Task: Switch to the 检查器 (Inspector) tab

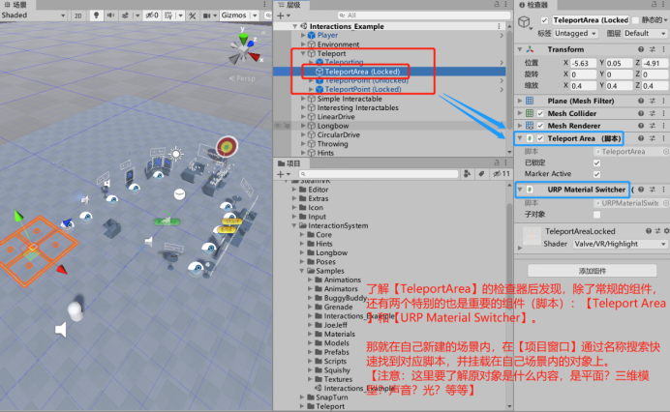Action: pos(533,5)
